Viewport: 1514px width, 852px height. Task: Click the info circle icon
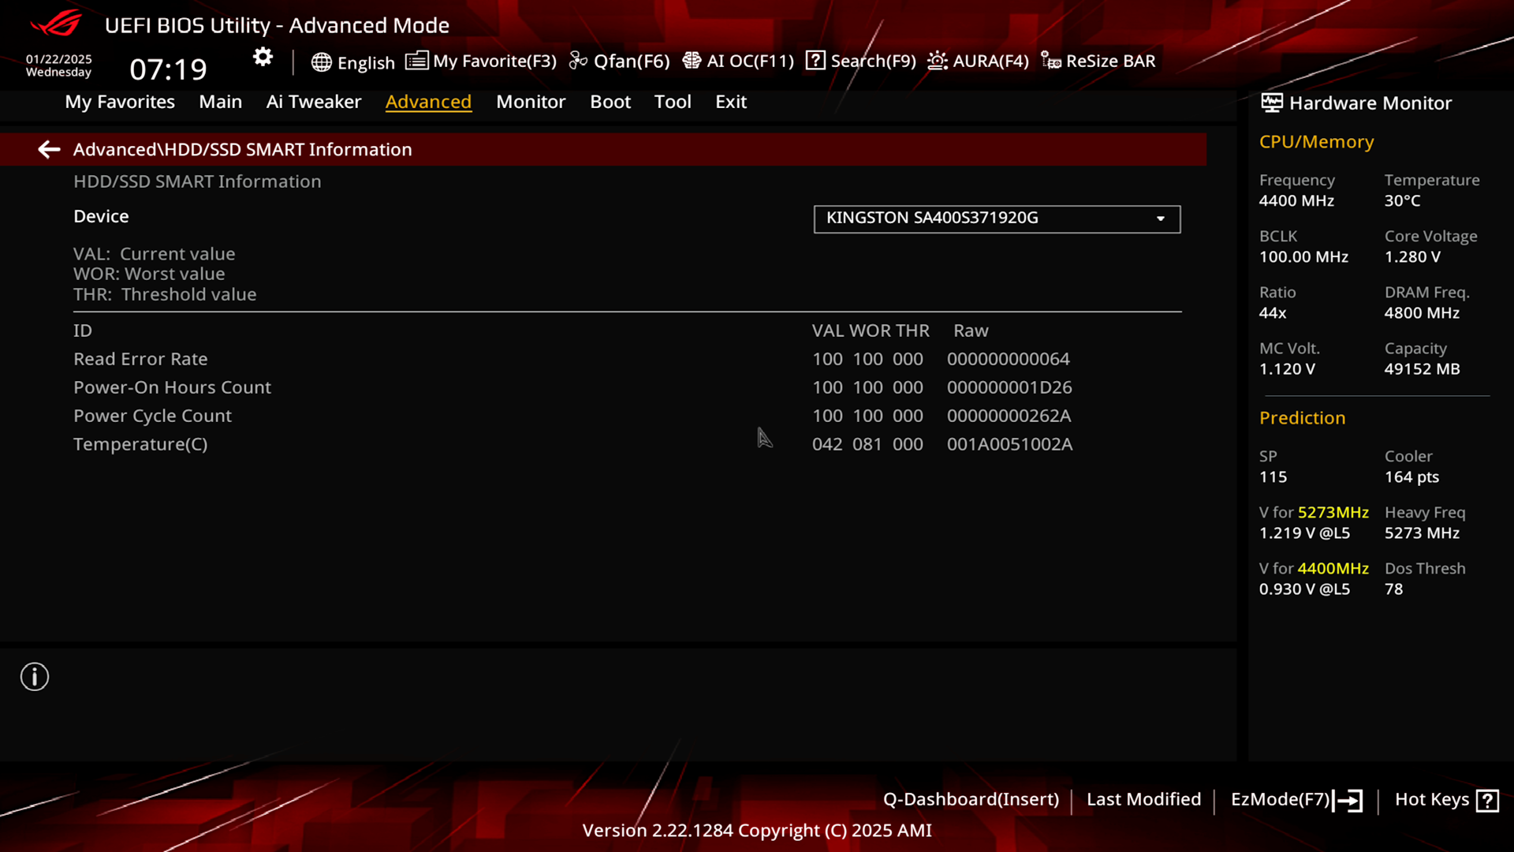35,676
